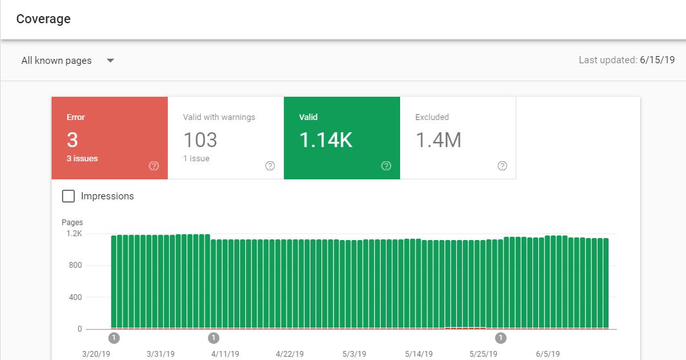Click the last green bar in chart
Screen dimensions: 686x360
tap(605, 283)
